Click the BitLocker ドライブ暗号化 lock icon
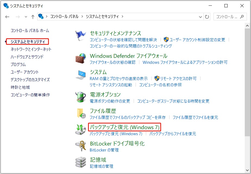The height and width of the screenshot is (174, 251). click(81, 146)
